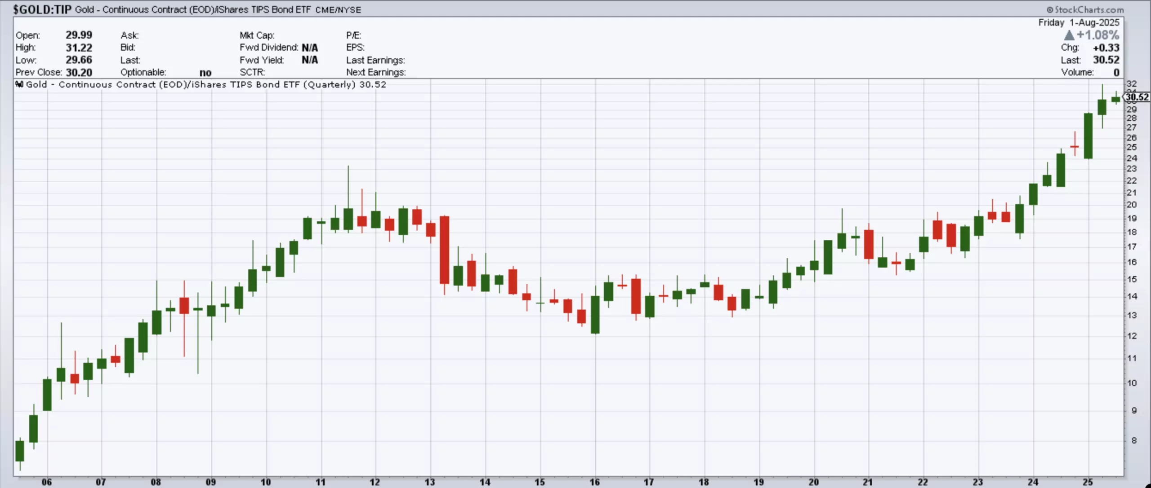The width and height of the screenshot is (1151, 488).
Task: Click the StockCharts.com watermark logo text
Action: point(1085,9)
